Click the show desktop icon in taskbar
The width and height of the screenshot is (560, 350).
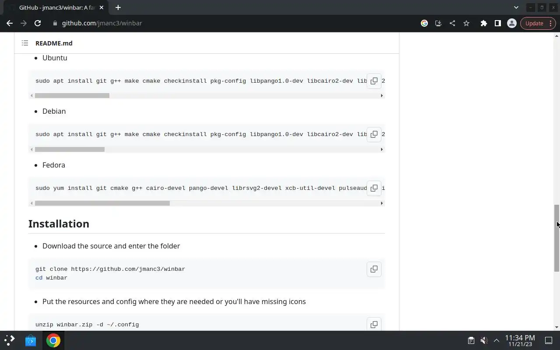548,340
